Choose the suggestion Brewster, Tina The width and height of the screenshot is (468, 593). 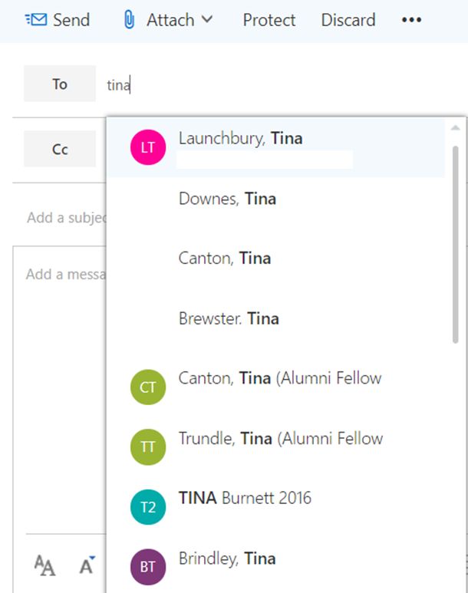tap(229, 318)
